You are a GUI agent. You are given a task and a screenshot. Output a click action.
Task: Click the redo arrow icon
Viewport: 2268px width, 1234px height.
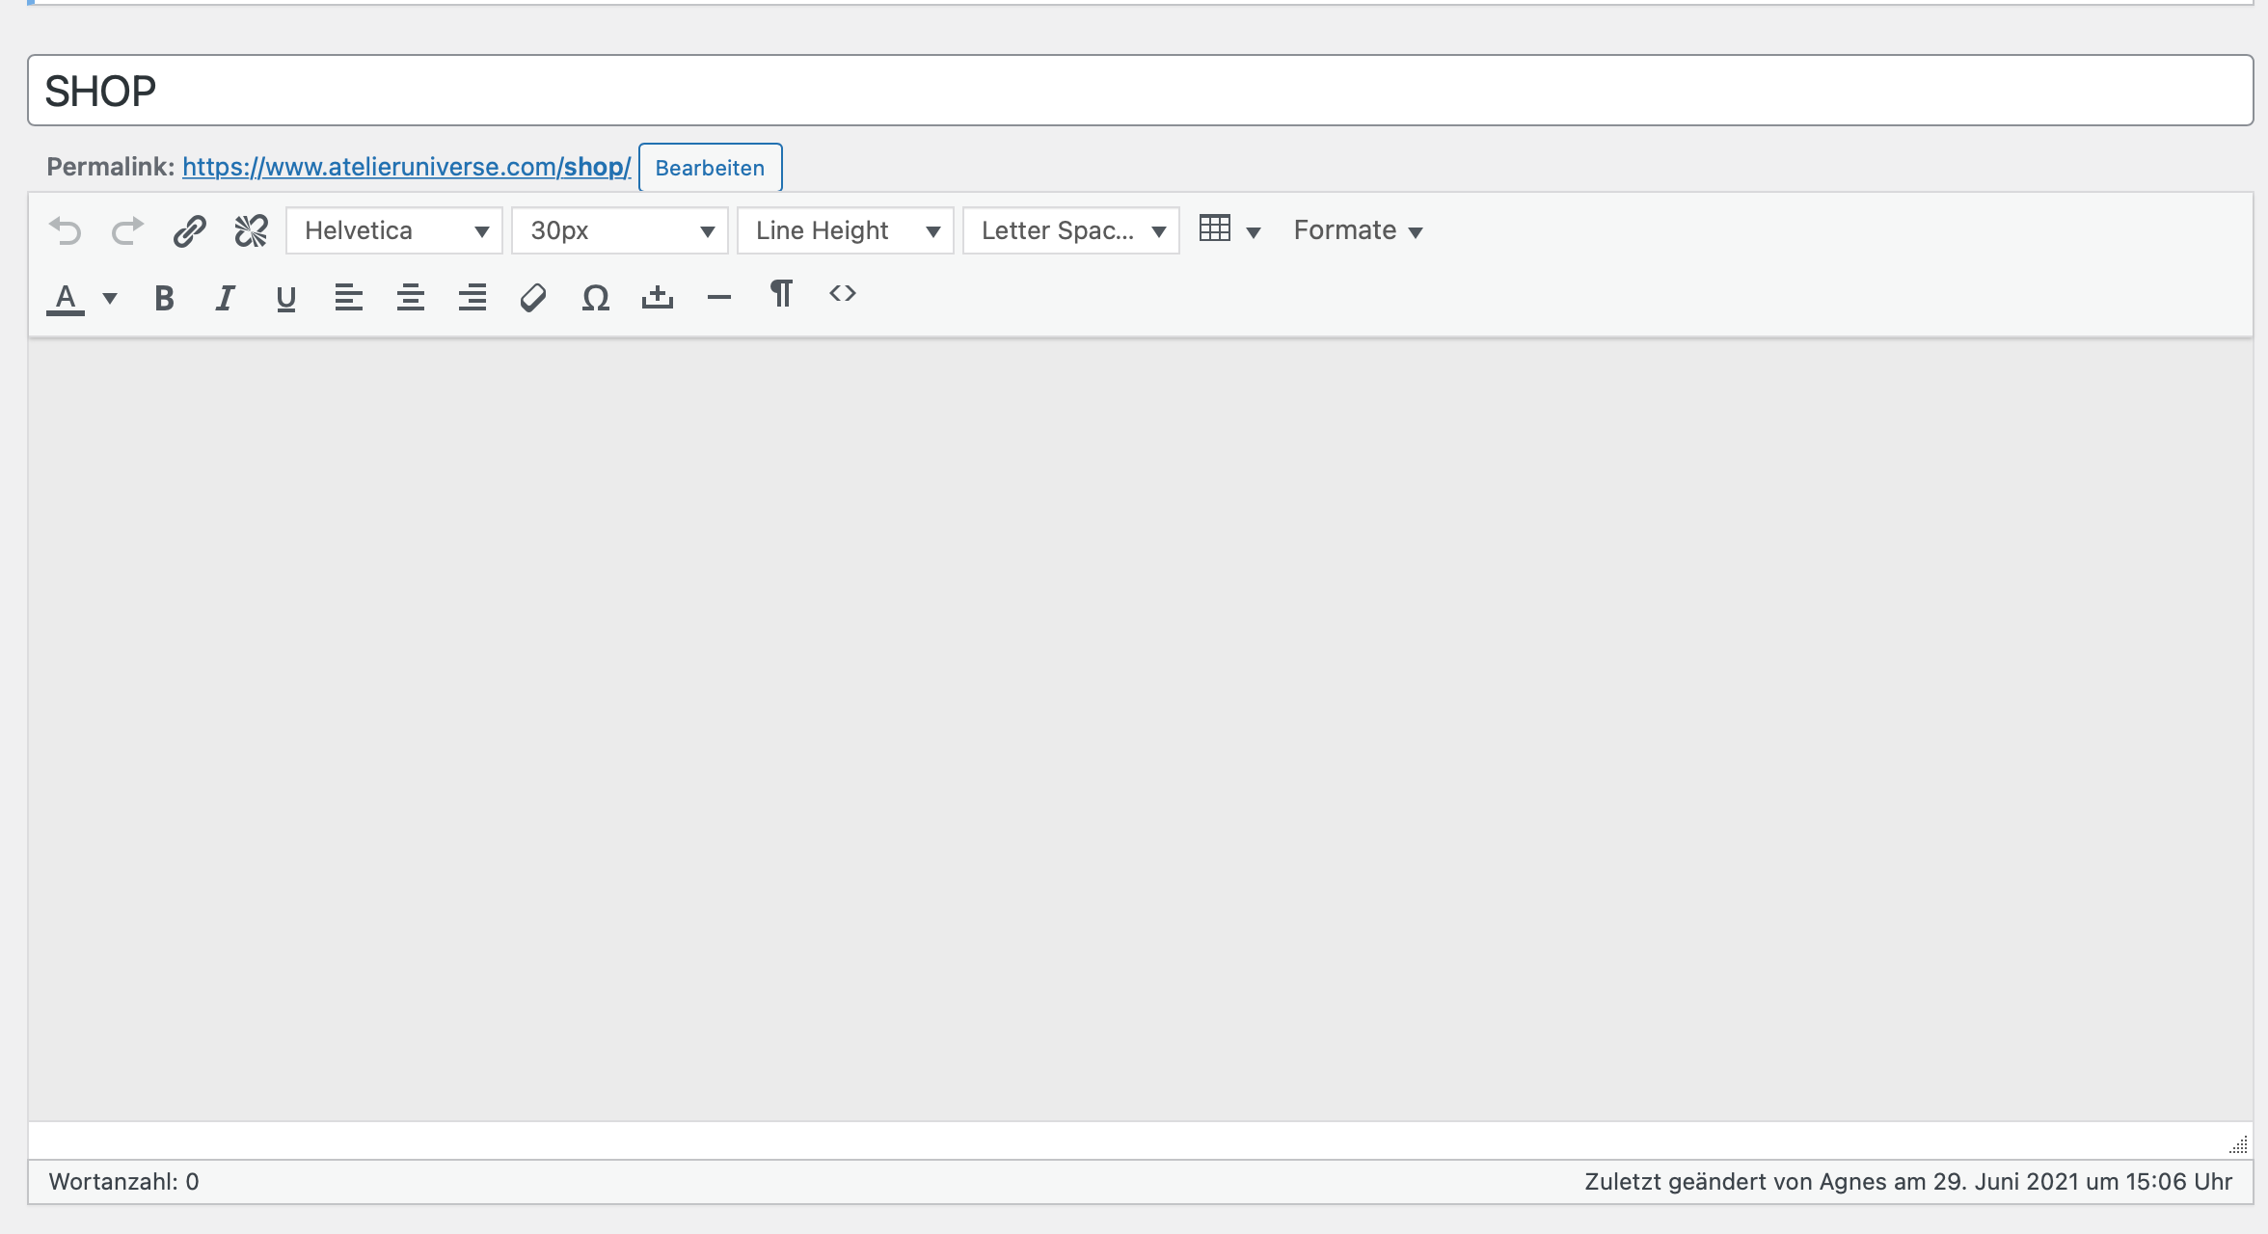point(127,231)
